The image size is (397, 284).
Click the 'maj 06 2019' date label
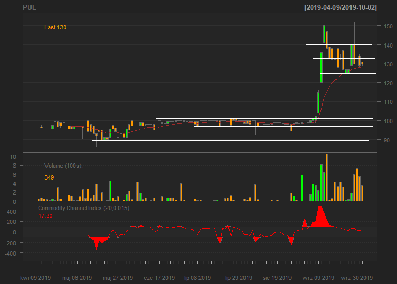pos(77,278)
